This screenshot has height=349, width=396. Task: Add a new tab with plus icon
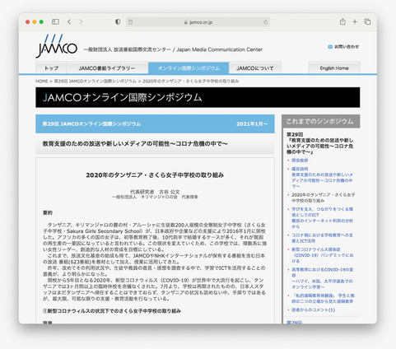coord(355,21)
